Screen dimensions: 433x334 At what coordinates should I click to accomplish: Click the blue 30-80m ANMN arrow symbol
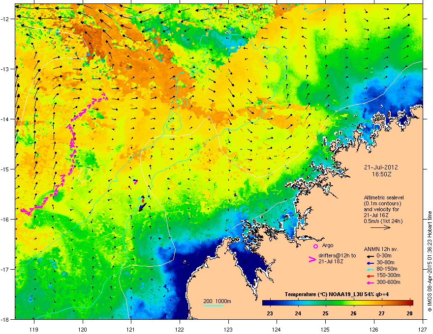(x=370, y=263)
